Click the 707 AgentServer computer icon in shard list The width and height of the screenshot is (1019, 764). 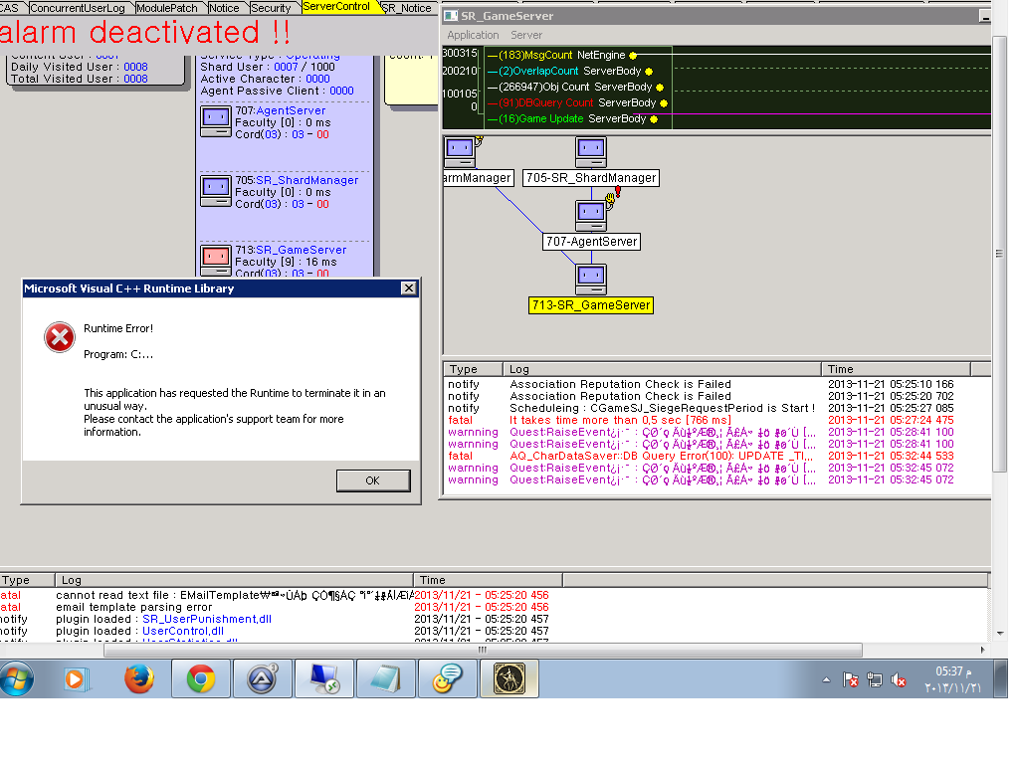216,121
